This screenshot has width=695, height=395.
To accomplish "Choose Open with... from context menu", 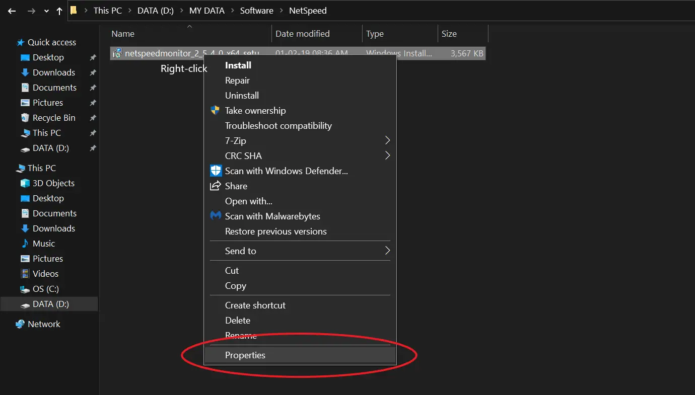I will tap(249, 201).
